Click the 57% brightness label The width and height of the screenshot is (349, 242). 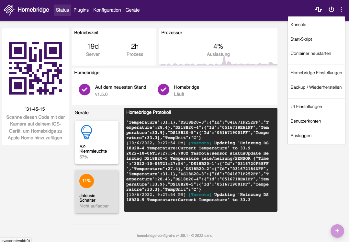click(x=84, y=157)
